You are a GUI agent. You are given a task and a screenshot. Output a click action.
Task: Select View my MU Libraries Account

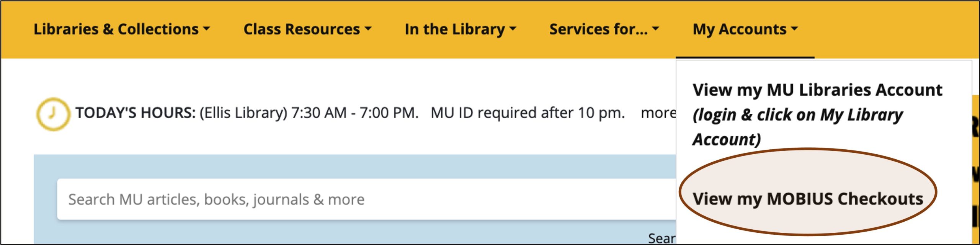click(x=817, y=90)
